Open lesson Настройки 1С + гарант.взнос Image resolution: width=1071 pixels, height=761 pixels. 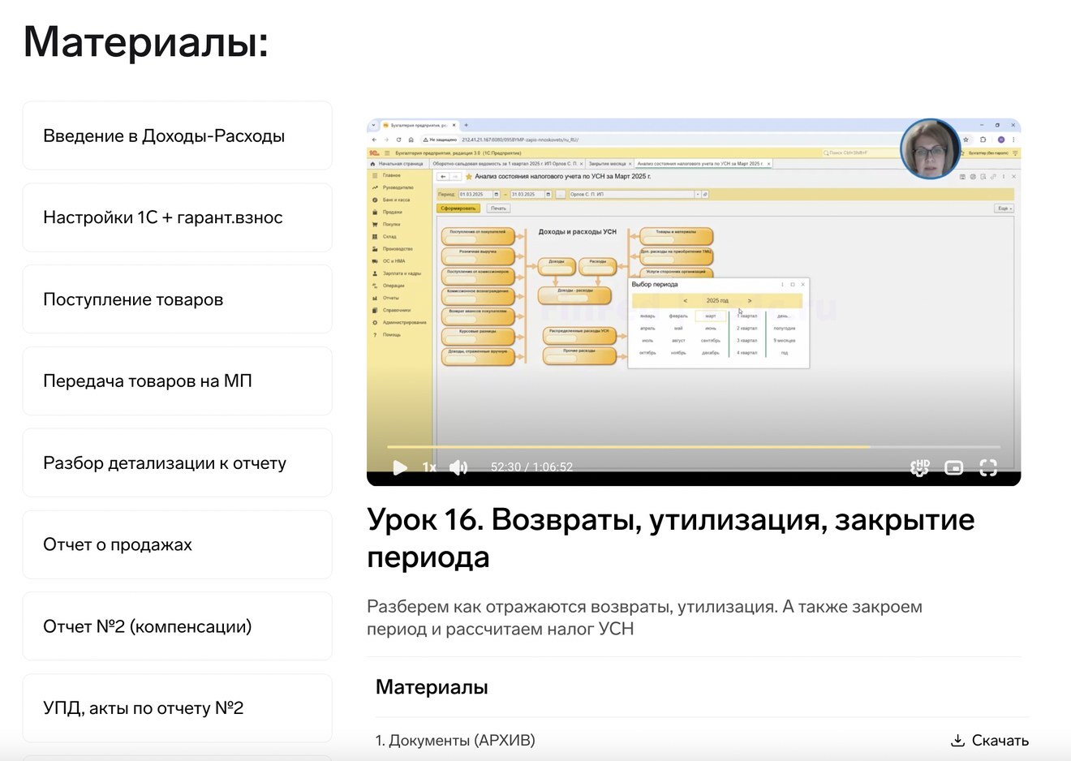tap(177, 217)
